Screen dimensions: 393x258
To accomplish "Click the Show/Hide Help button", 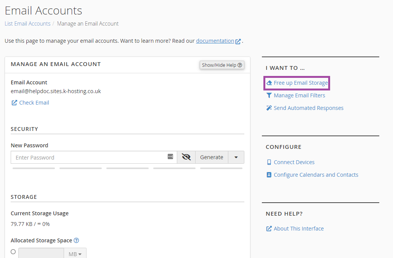I will coord(222,65).
